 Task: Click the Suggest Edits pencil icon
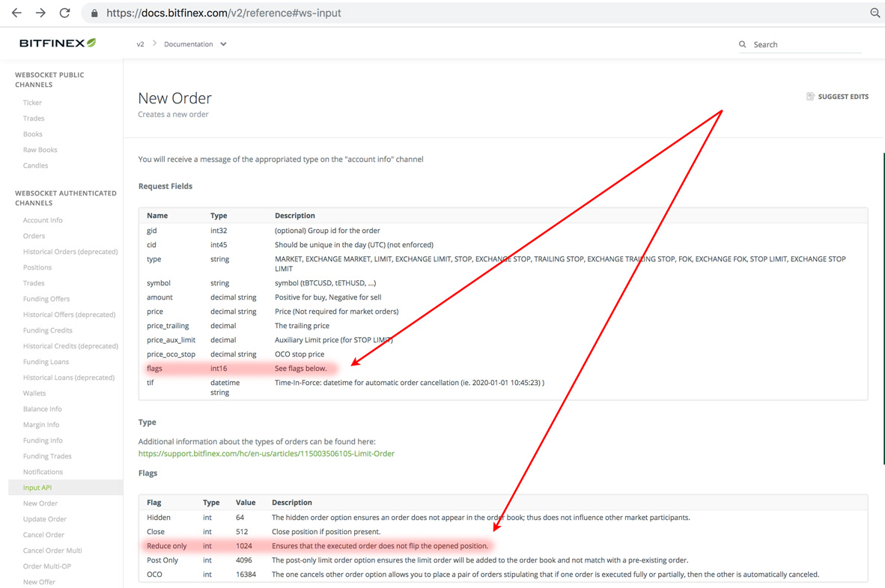pos(810,96)
